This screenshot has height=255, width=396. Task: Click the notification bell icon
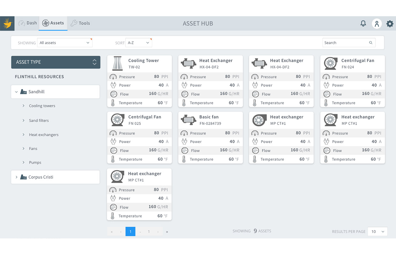pyautogui.click(x=363, y=24)
